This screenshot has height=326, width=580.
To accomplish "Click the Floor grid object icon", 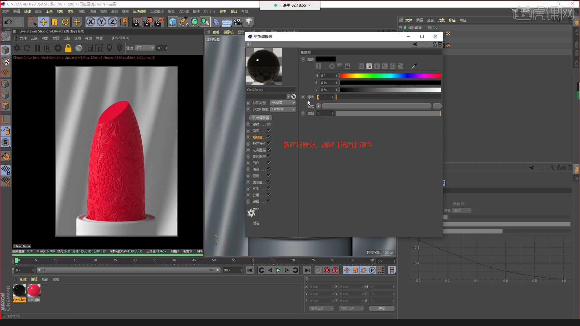I will (x=227, y=22).
